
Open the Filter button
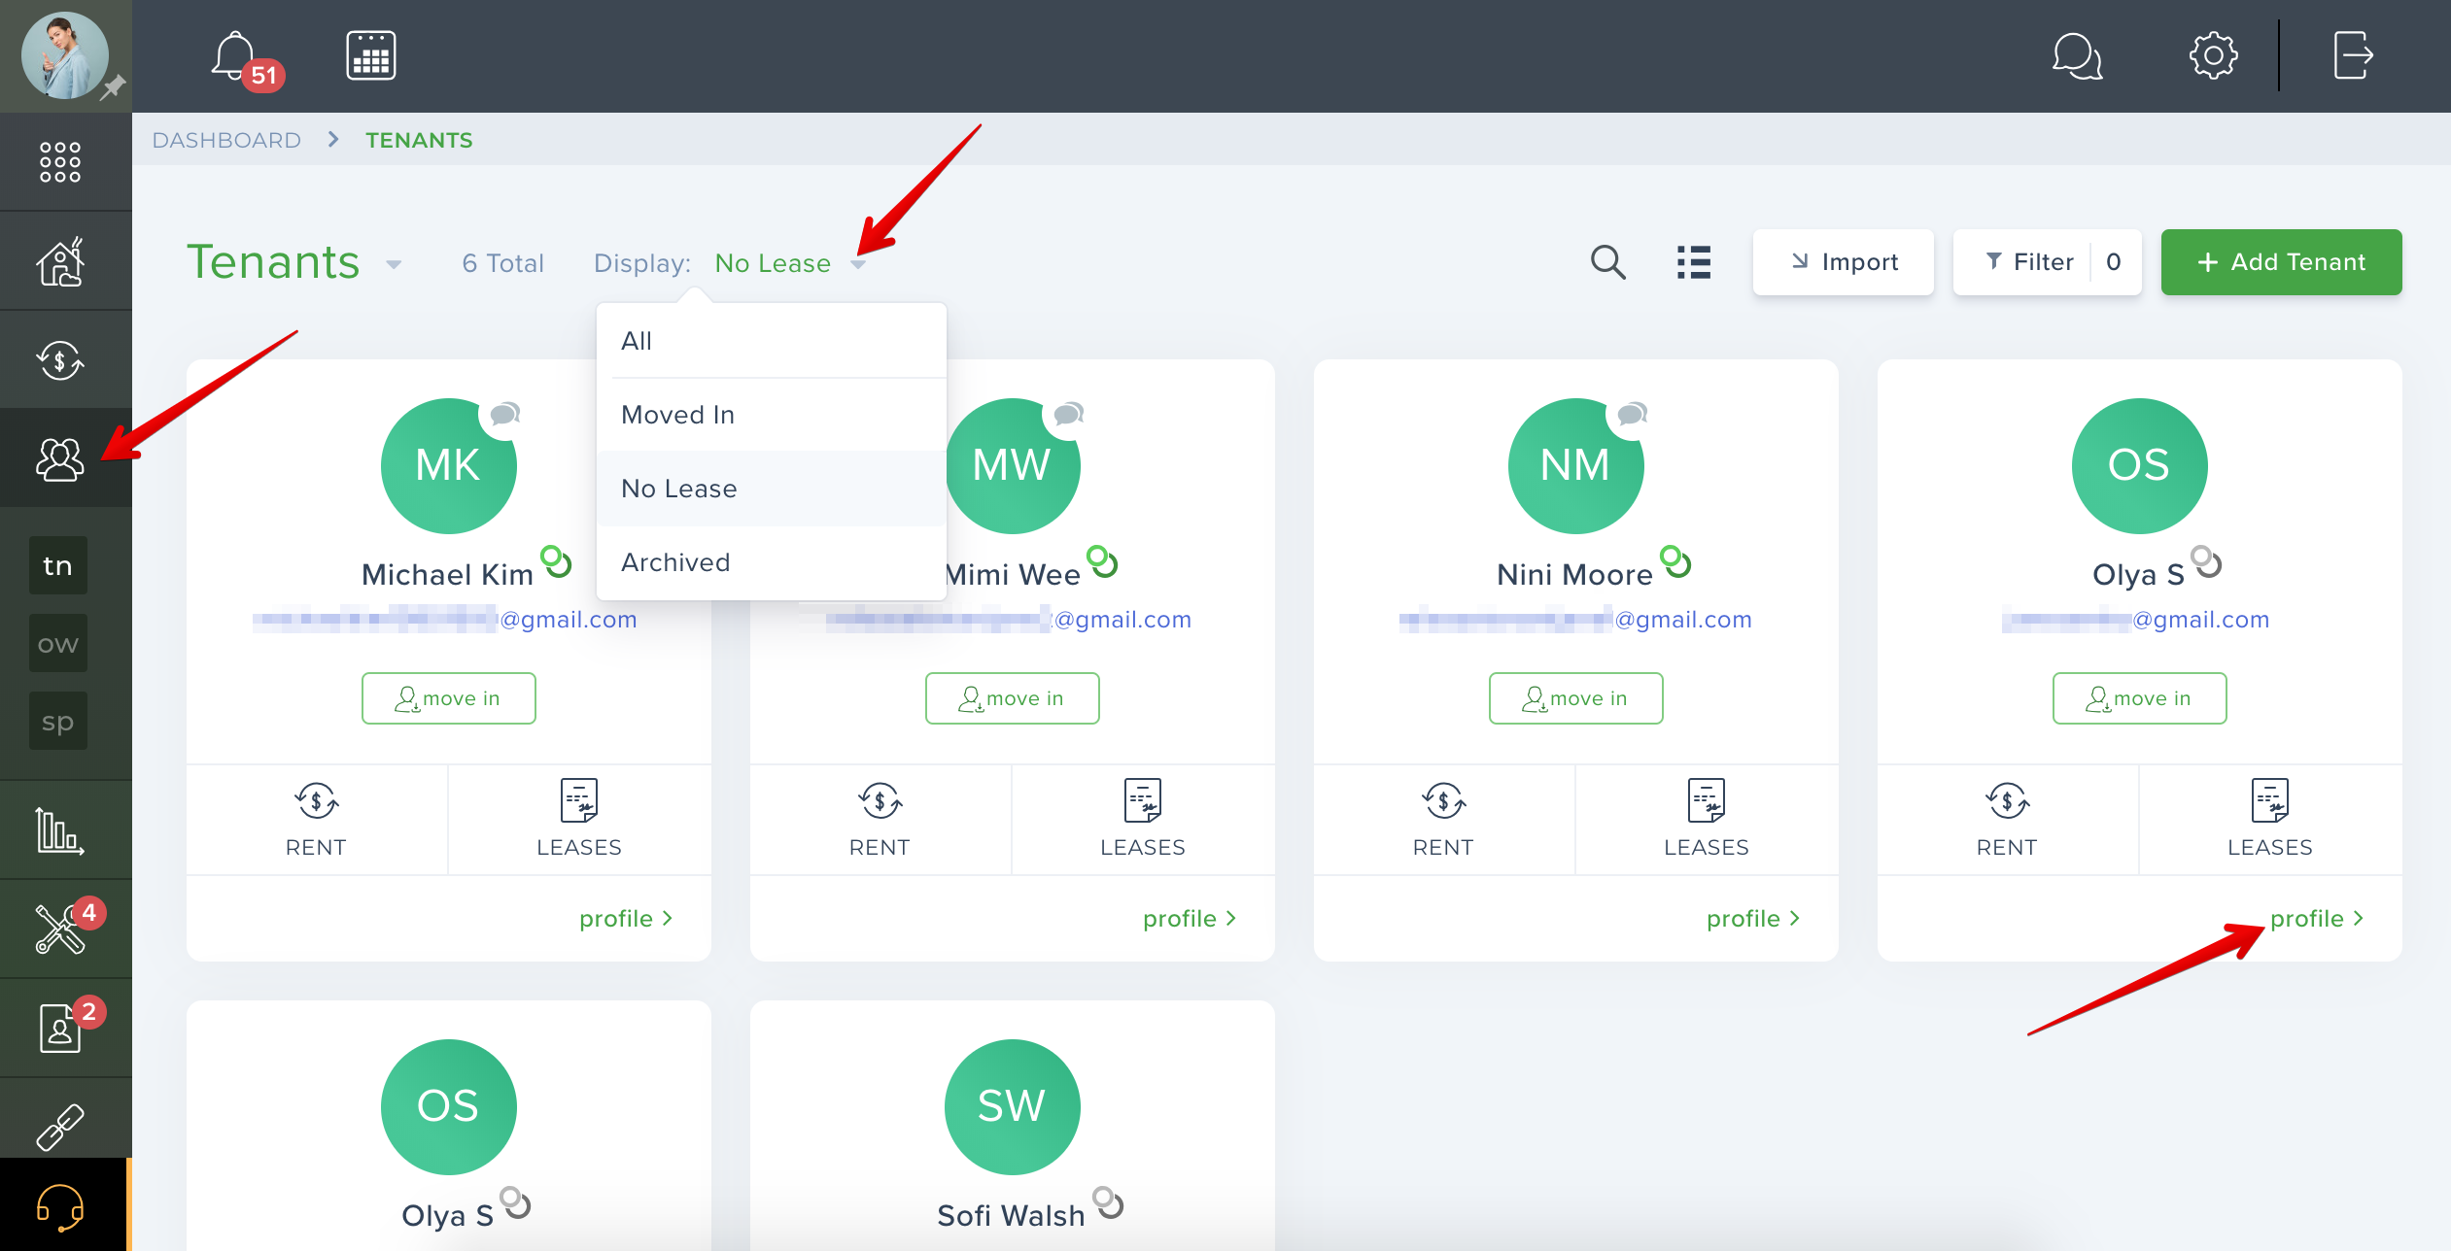pyautogui.click(x=2047, y=262)
